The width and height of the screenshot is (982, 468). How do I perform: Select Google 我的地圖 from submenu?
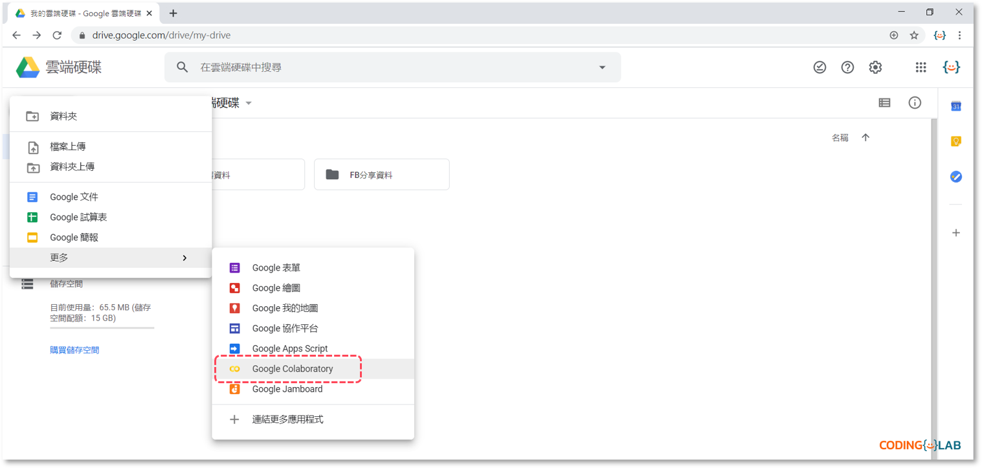[x=313, y=309]
